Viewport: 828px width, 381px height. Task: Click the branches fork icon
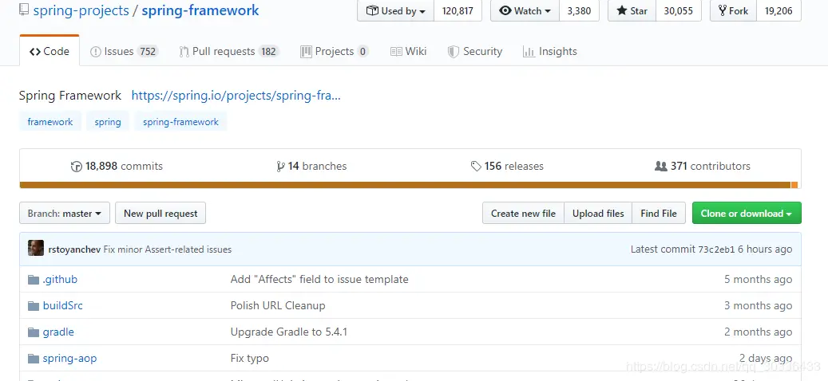coord(280,167)
